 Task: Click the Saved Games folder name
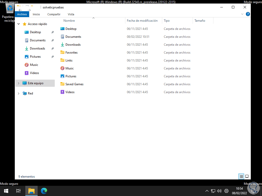tap(74, 84)
